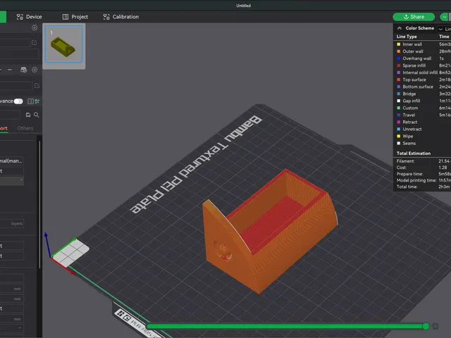This screenshot has width=451, height=338.
Task: Click the left settings panel scrollbar
Action: [x=39, y=204]
